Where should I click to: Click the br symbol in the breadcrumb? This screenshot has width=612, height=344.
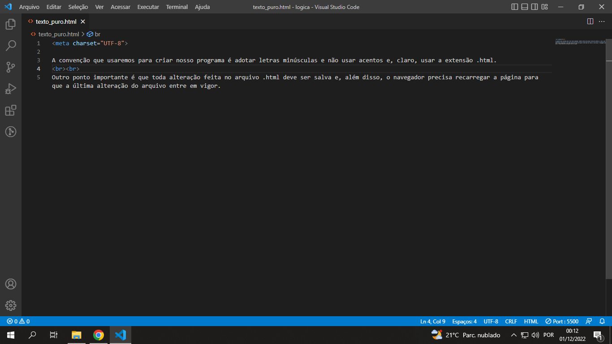pos(97,34)
